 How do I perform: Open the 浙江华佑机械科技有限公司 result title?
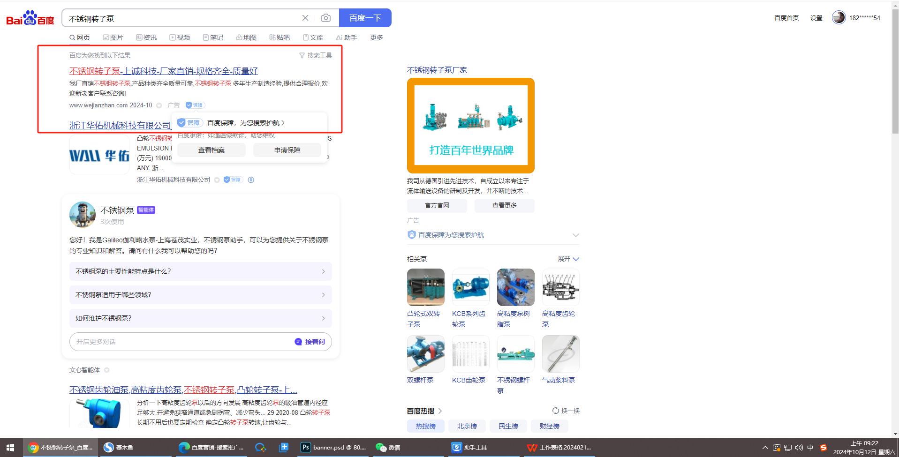point(120,125)
